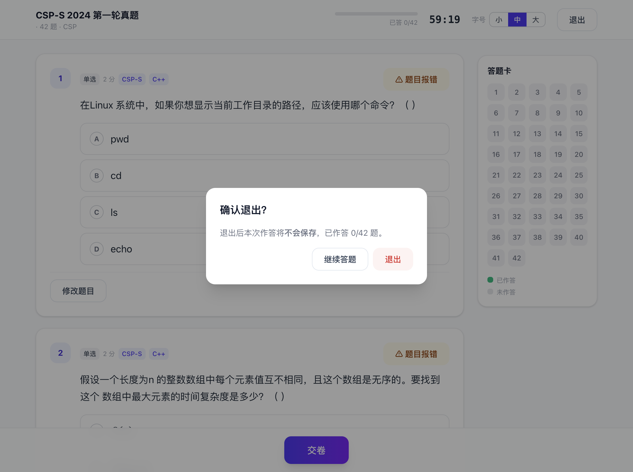Screen dimensions: 633x472
Task: Click the 已答 0/42 counter
Action: tap(403, 23)
